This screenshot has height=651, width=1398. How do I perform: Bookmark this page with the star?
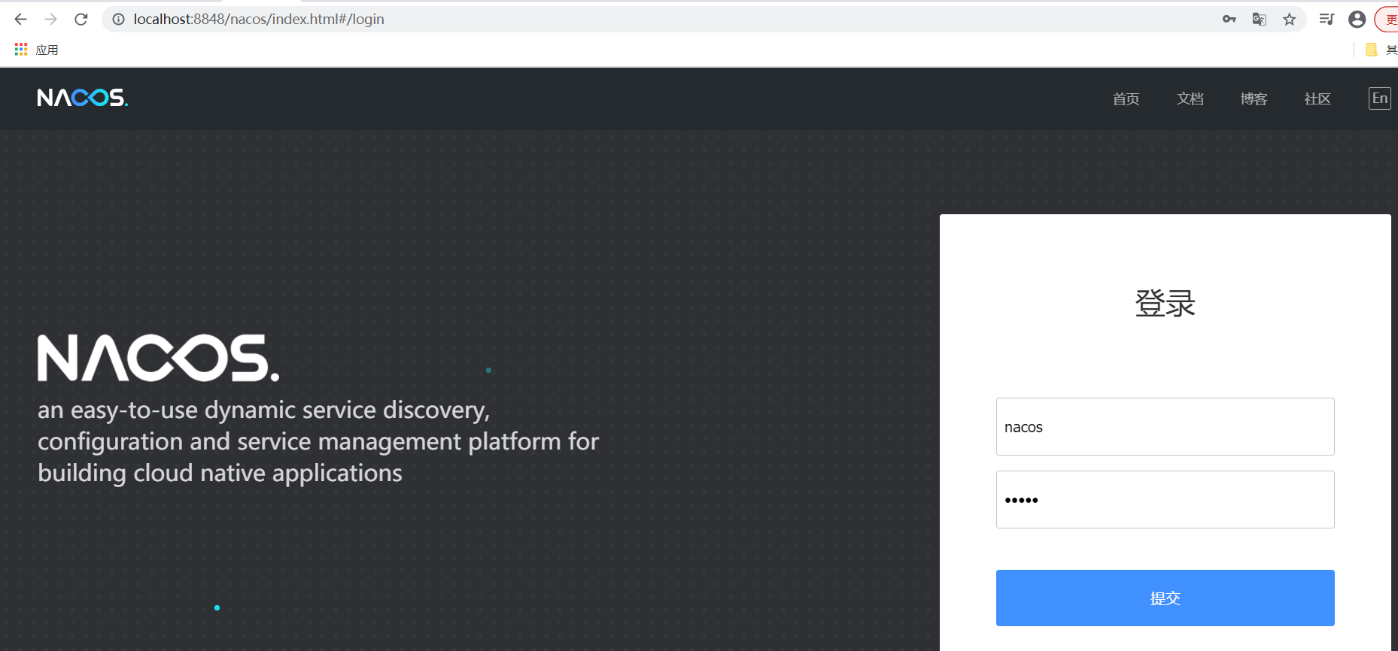[1290, 20]
